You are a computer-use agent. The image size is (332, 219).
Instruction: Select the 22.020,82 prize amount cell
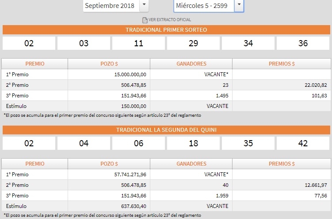click(312, 85)
